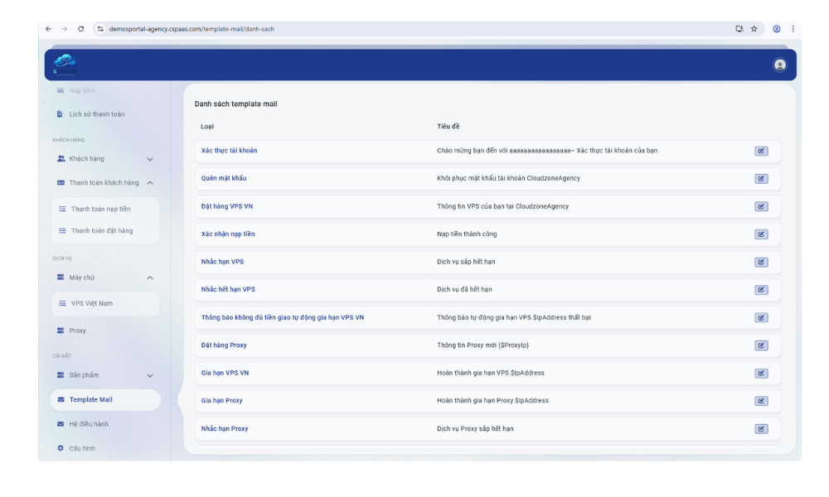Open the browser profile icon
The image size is (829, 497).
tap(776, 29)
